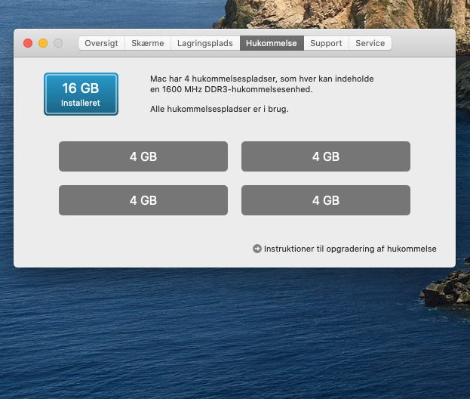Switch to the Oversigt tab
The width and height of the screenshot is (470, 399).
(x=101, y=43)
